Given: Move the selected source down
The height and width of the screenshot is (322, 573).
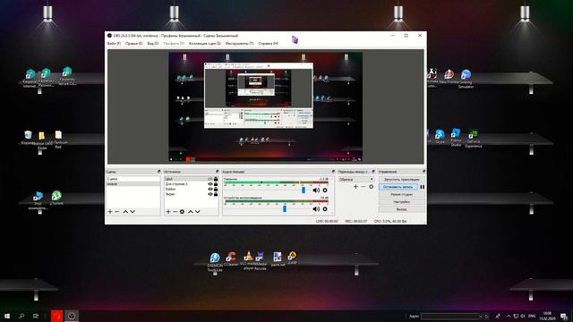Looking at the screenshot, I should (198, 212).
